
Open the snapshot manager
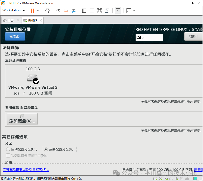73,11
